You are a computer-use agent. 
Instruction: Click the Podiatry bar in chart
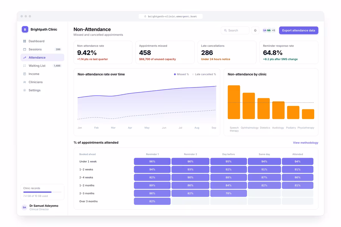[293, 112]
